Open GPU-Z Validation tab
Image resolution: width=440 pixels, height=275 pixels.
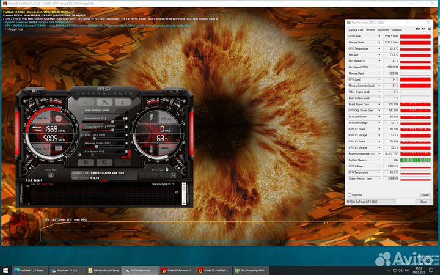[397, 30]
